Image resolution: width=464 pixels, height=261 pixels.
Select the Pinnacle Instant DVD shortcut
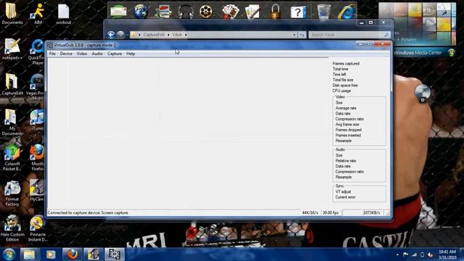(38, 228)
